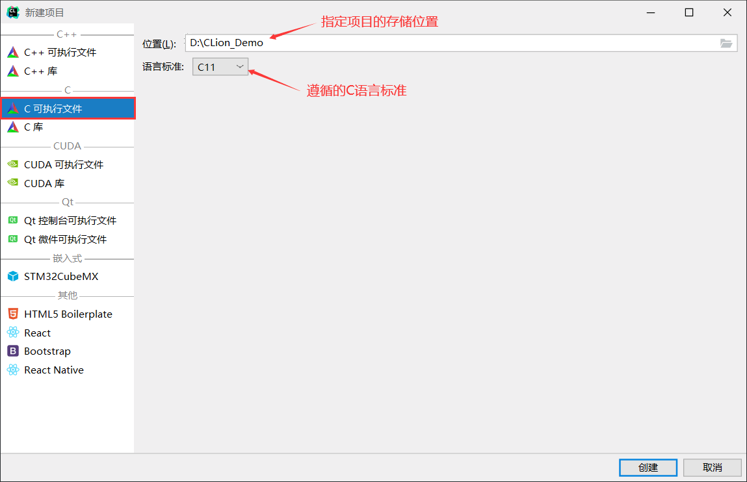Image resolution: width=747 pixels, height=482 pixels.
Task: Open the folder browse icon for location
Action: 726,44
